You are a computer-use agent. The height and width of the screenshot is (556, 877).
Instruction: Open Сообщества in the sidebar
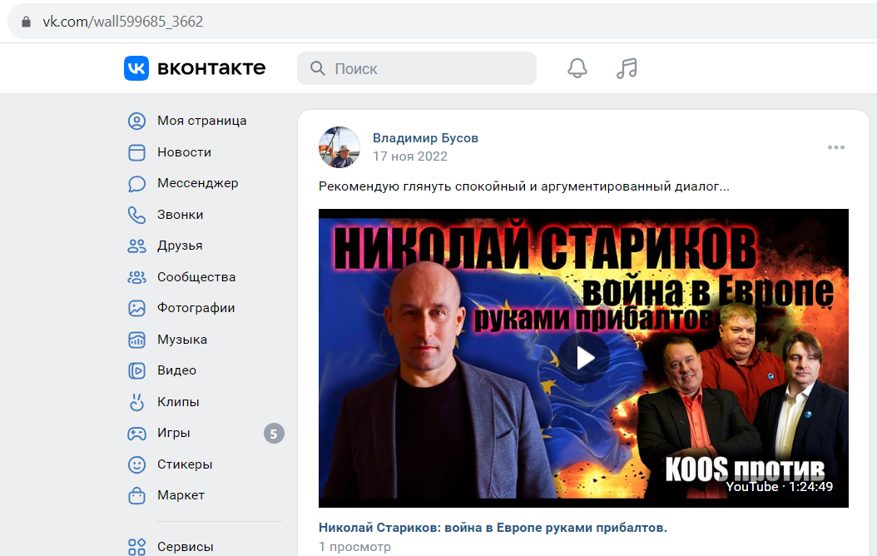(x=196, y=277)
